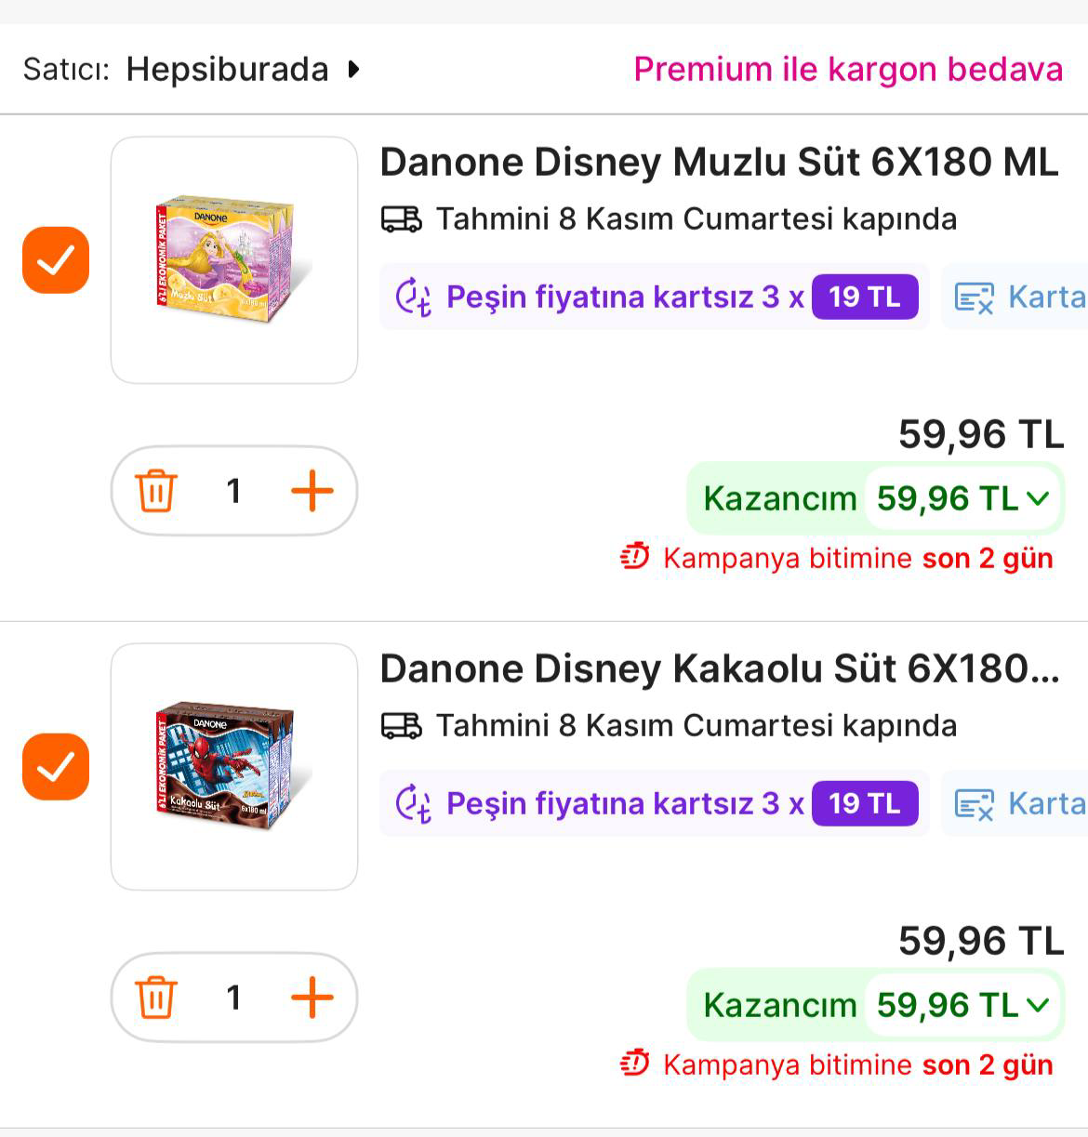Open the Muzlu Süt product thumbnail
Image resolution: width=1088 pixels, height=1137 pixels.
pos(234,260)
